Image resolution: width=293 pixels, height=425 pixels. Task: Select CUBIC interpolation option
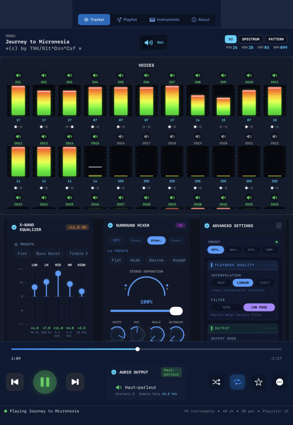(264, 283)
